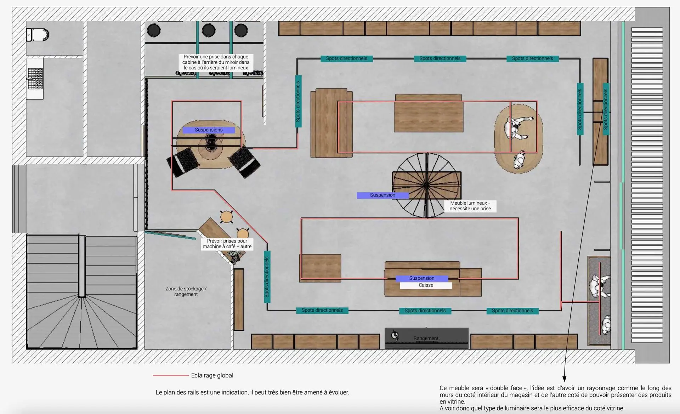
Task: Click the "Rangement" label on the dark cabinet
Action: click(x=426, y=339)
